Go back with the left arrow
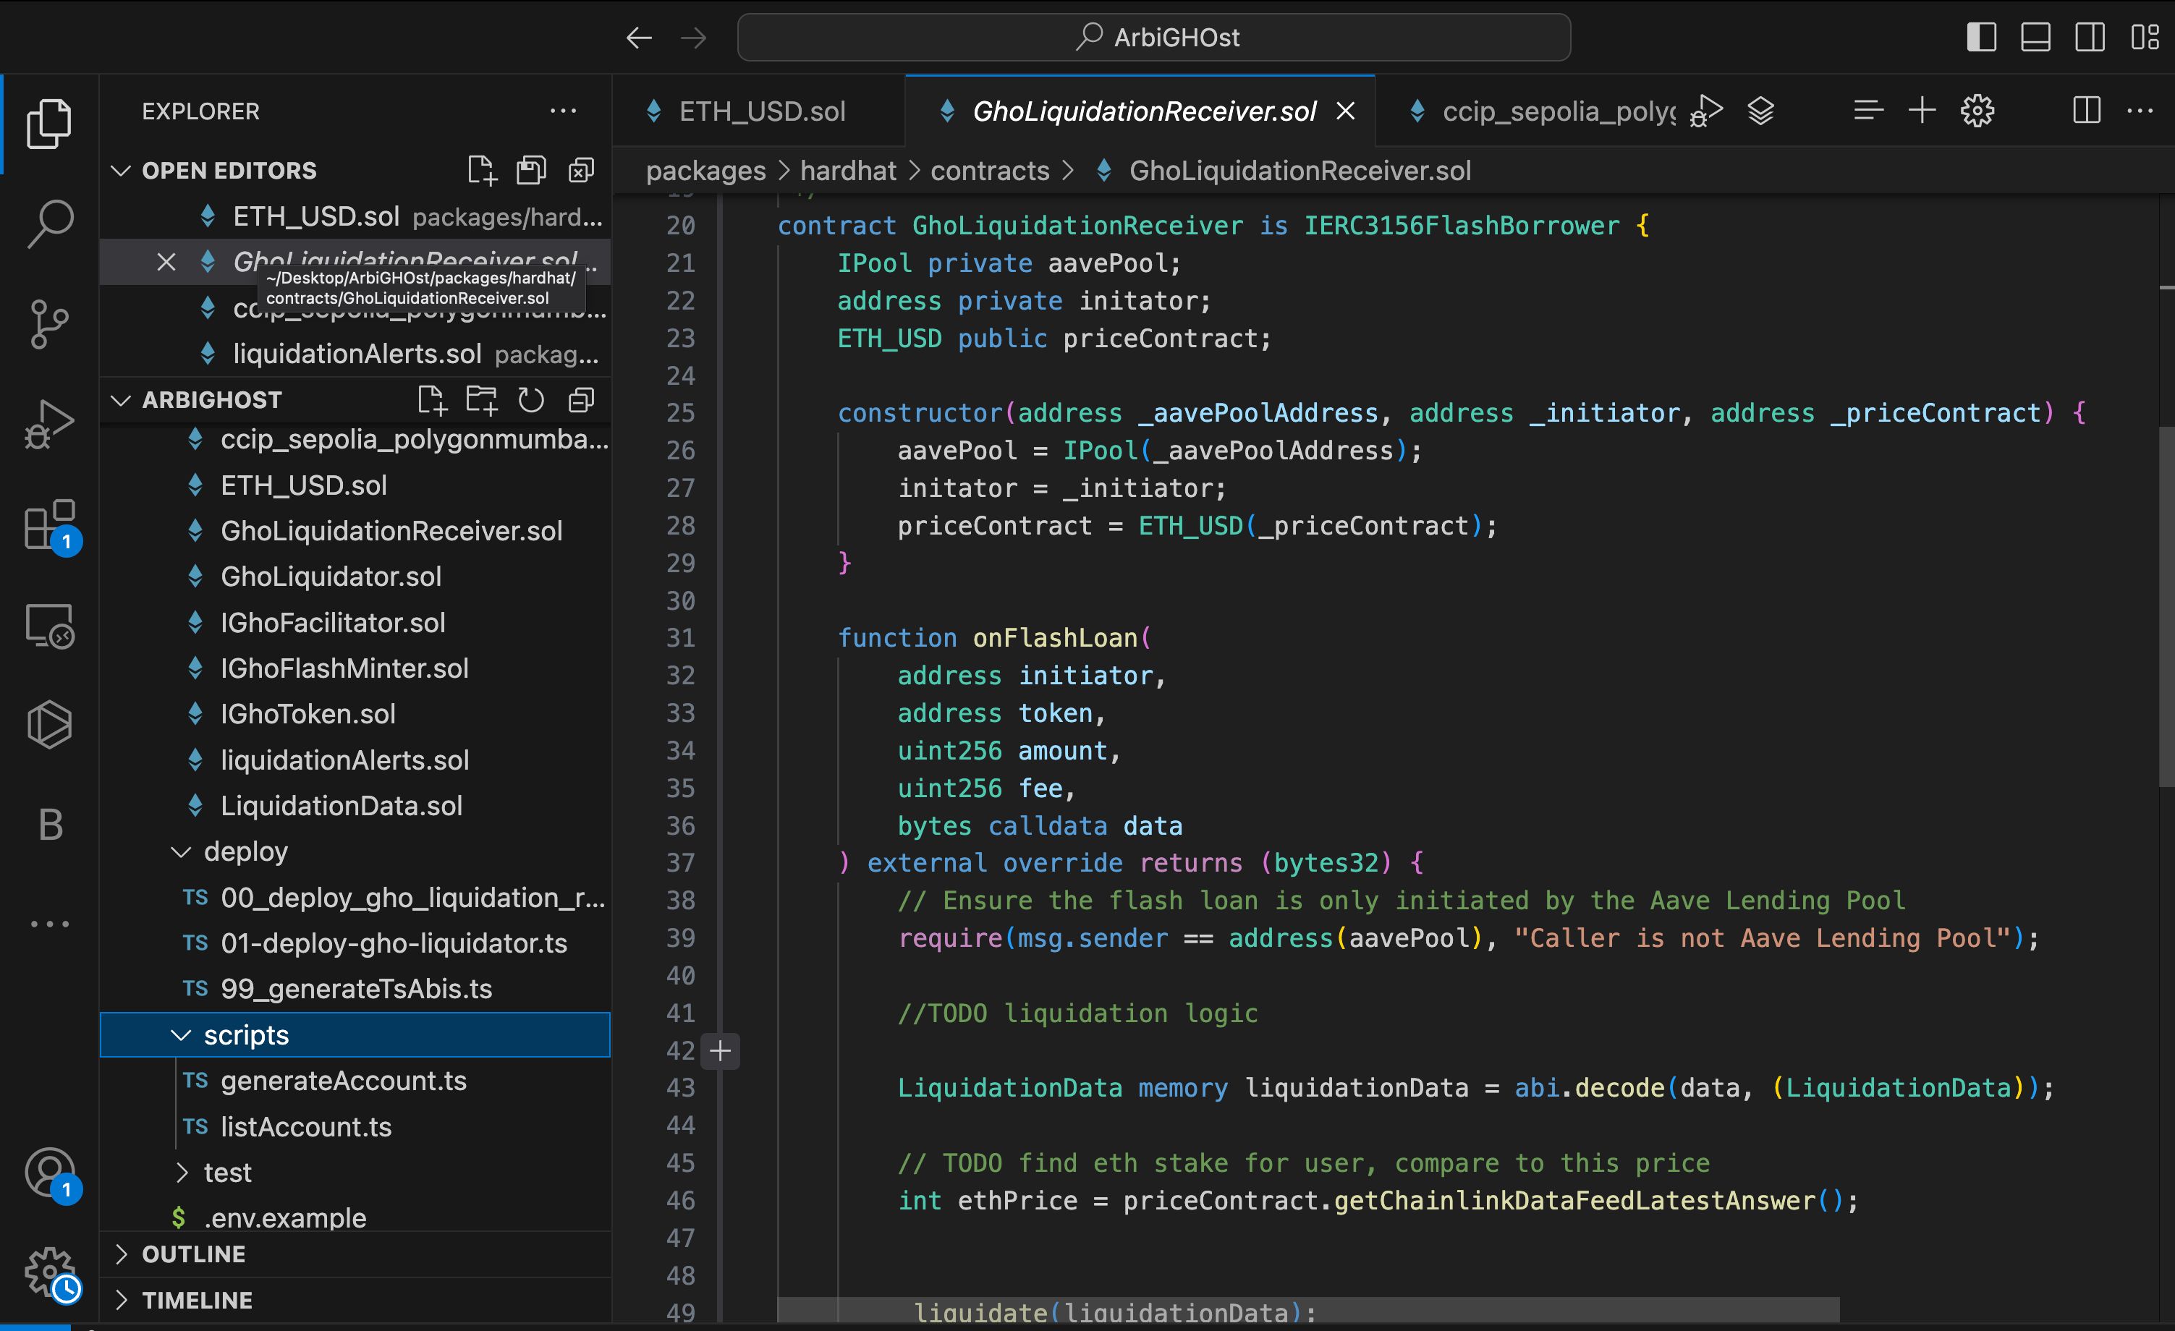The image size is (2175, 1331). pos(638,37)
